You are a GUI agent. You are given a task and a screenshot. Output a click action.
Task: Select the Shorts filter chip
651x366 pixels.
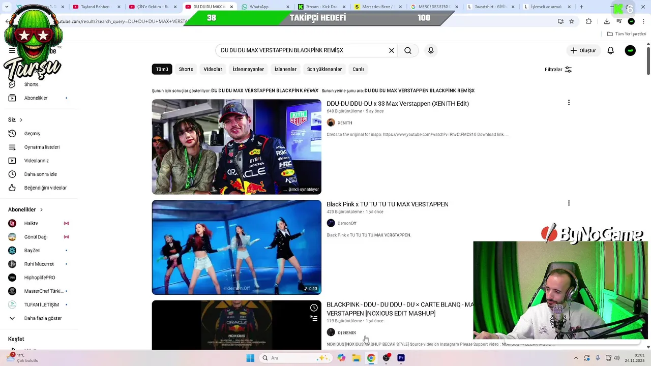[x=186, y=69]
